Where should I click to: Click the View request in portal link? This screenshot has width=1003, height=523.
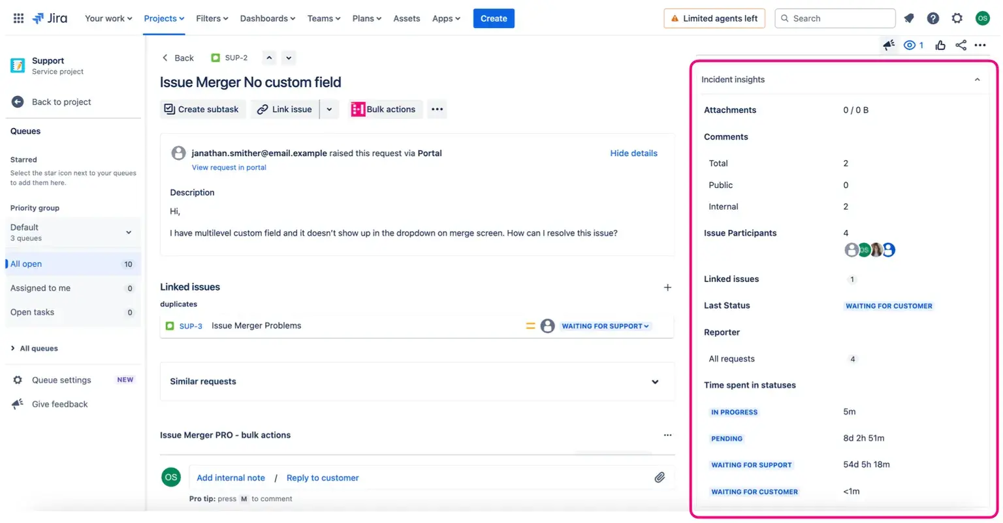pyautogui.click(x=229, y=168)
